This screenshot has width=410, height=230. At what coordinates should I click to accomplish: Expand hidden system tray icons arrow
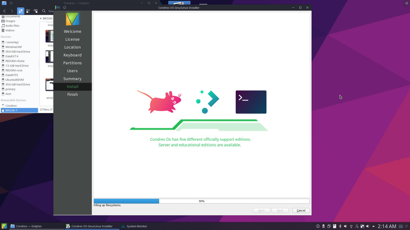click(373, 226)
